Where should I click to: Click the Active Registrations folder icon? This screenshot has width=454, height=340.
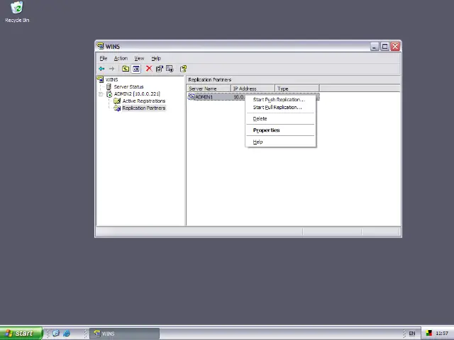point(117,101)
